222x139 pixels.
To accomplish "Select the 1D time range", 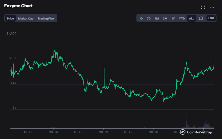I will [141, 18].
